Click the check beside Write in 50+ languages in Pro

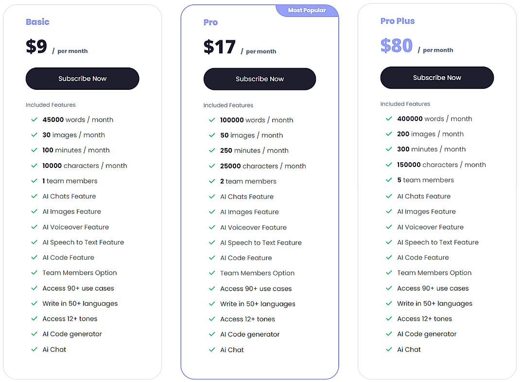pyautogui.click(x=212, y=304)
